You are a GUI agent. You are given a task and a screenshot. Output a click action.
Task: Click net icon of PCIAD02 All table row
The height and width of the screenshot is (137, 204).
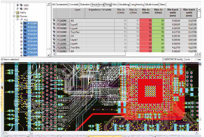pyautogui.click(x=55, y=51)
